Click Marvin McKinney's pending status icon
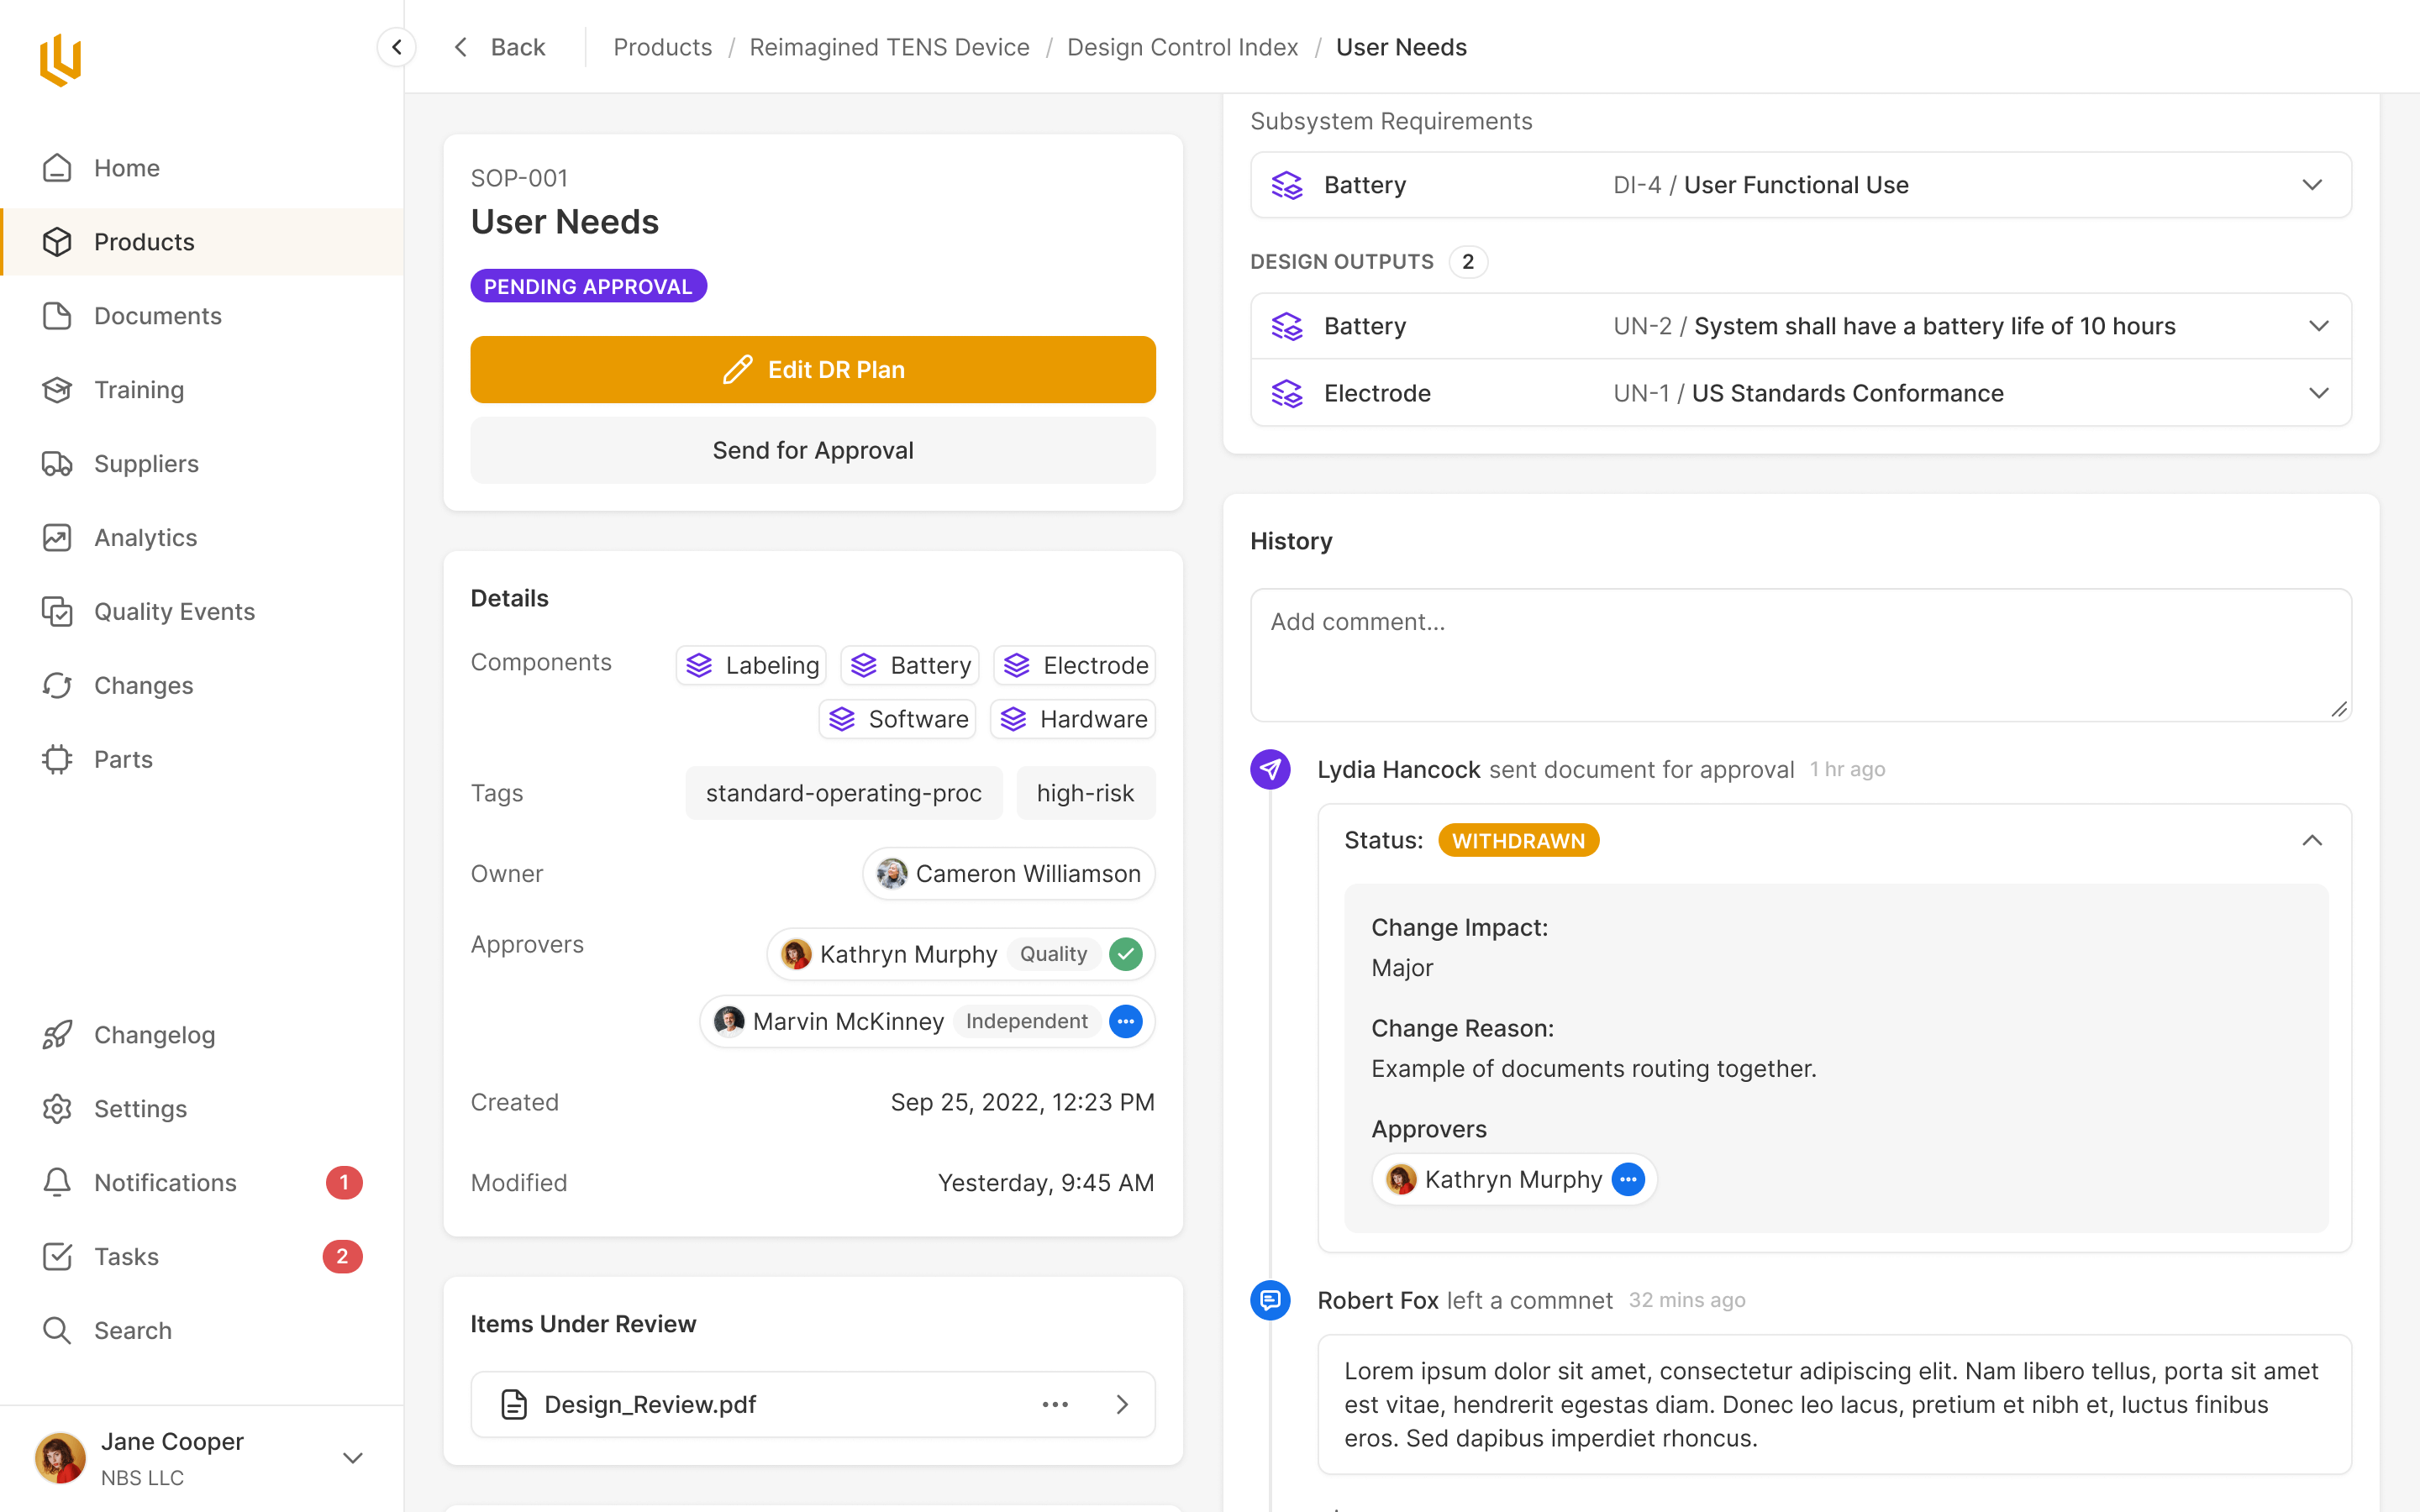2420x1512 pixels. tap(1126, 1021)
